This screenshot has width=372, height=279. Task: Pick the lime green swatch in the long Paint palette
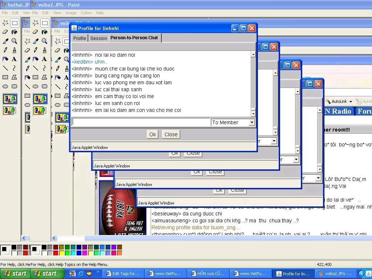point(68,253)
